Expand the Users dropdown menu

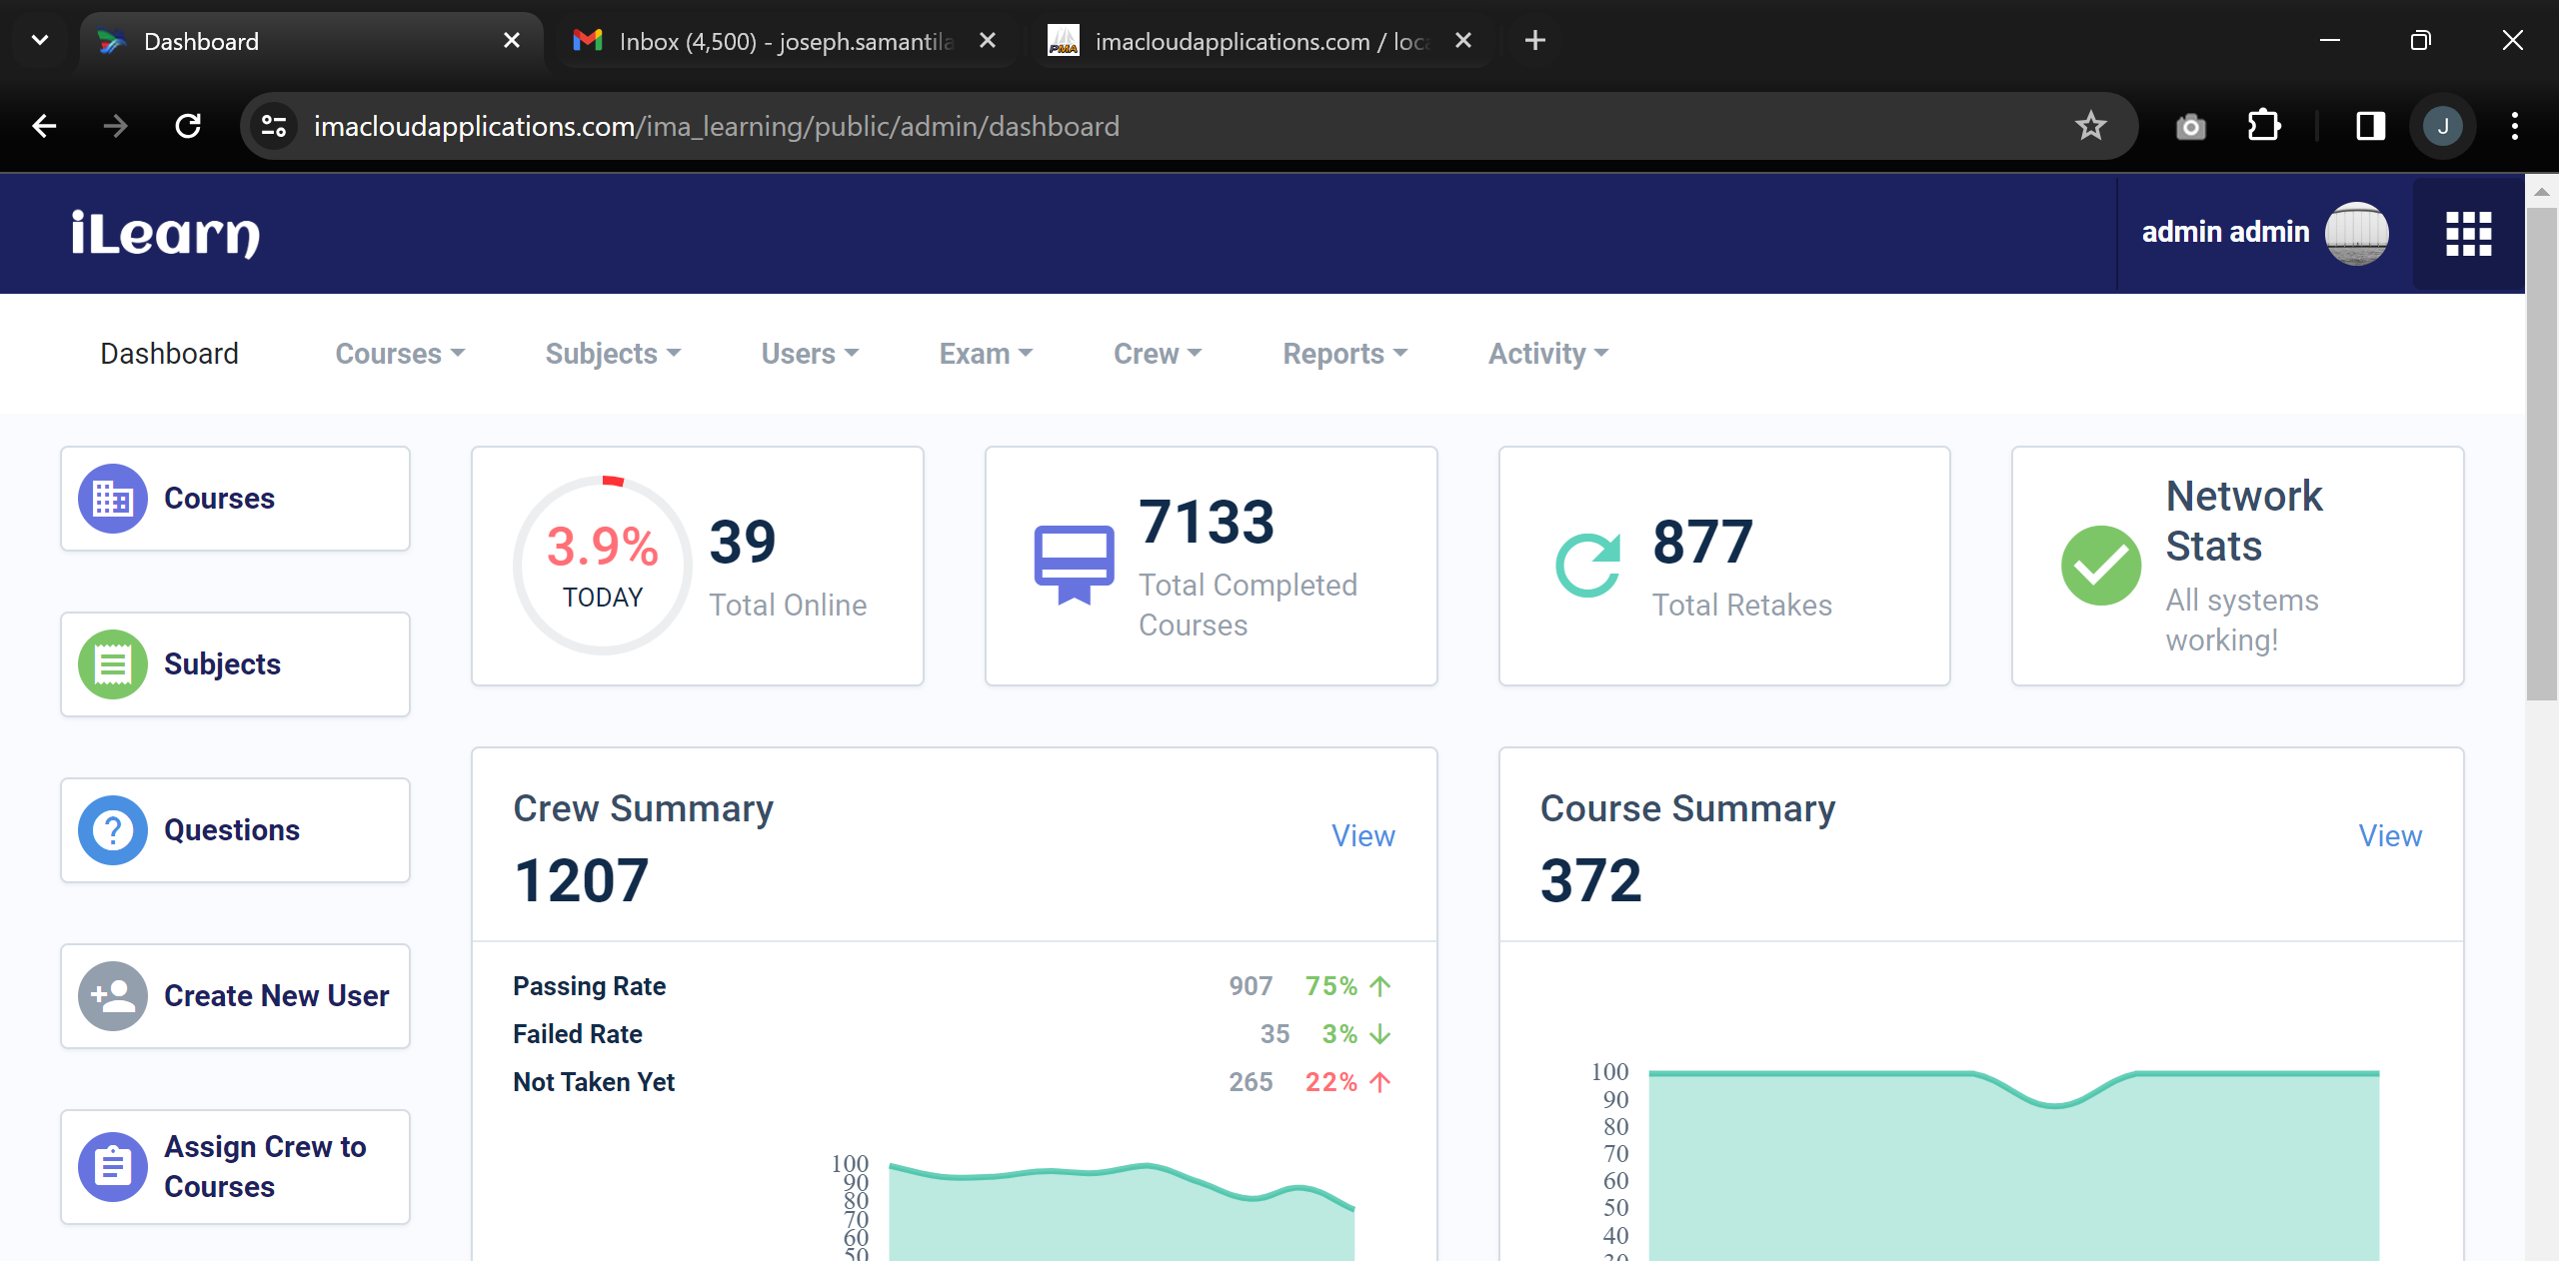pos(810,354)
